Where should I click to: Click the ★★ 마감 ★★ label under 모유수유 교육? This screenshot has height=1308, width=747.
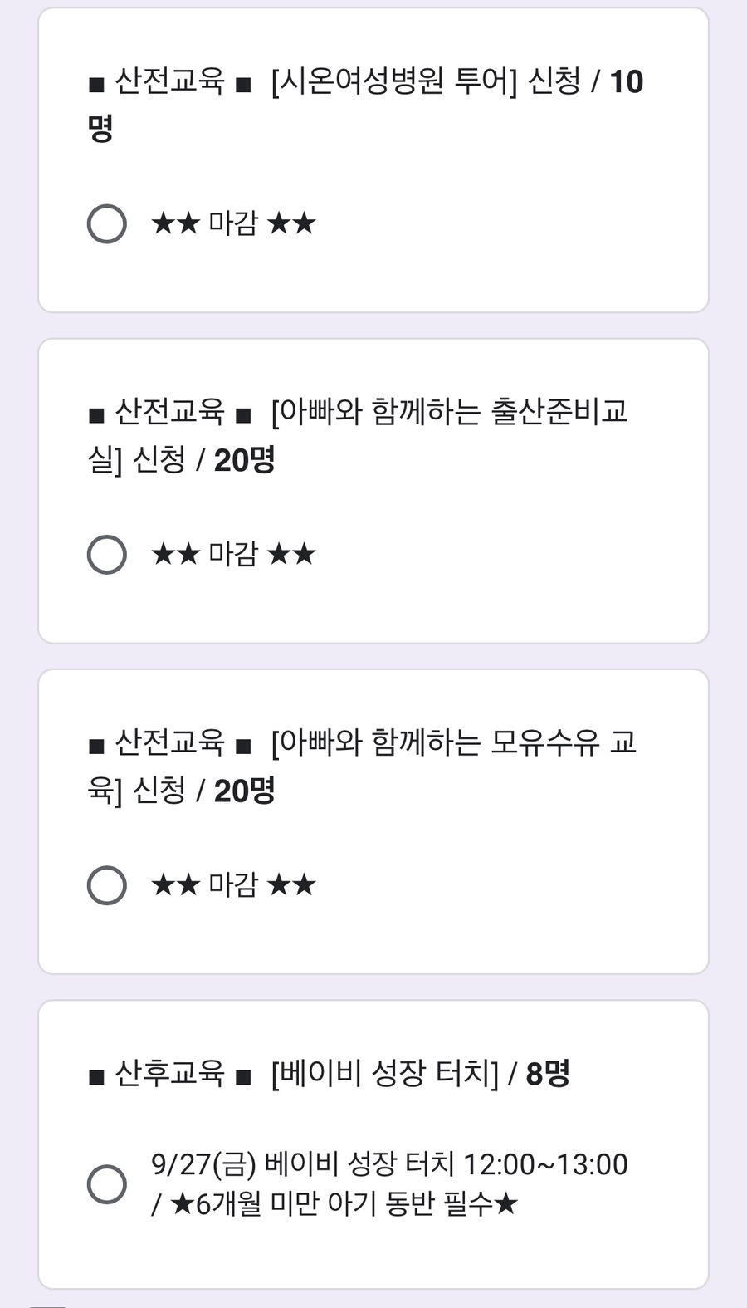point(233,885)
